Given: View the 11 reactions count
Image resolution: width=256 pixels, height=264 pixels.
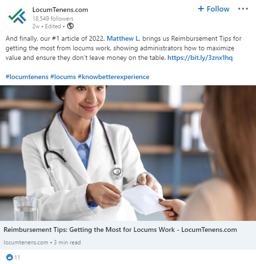Looking at the screenshot, I should click(17, 257).
